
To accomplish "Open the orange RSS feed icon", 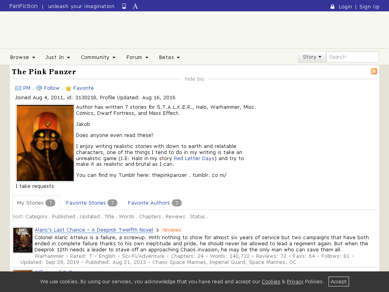I will coord(374,71).
